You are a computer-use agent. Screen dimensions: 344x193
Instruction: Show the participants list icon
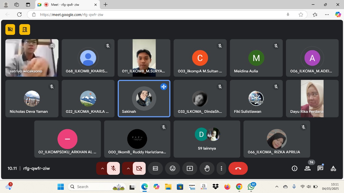click(x=307, y=168)
